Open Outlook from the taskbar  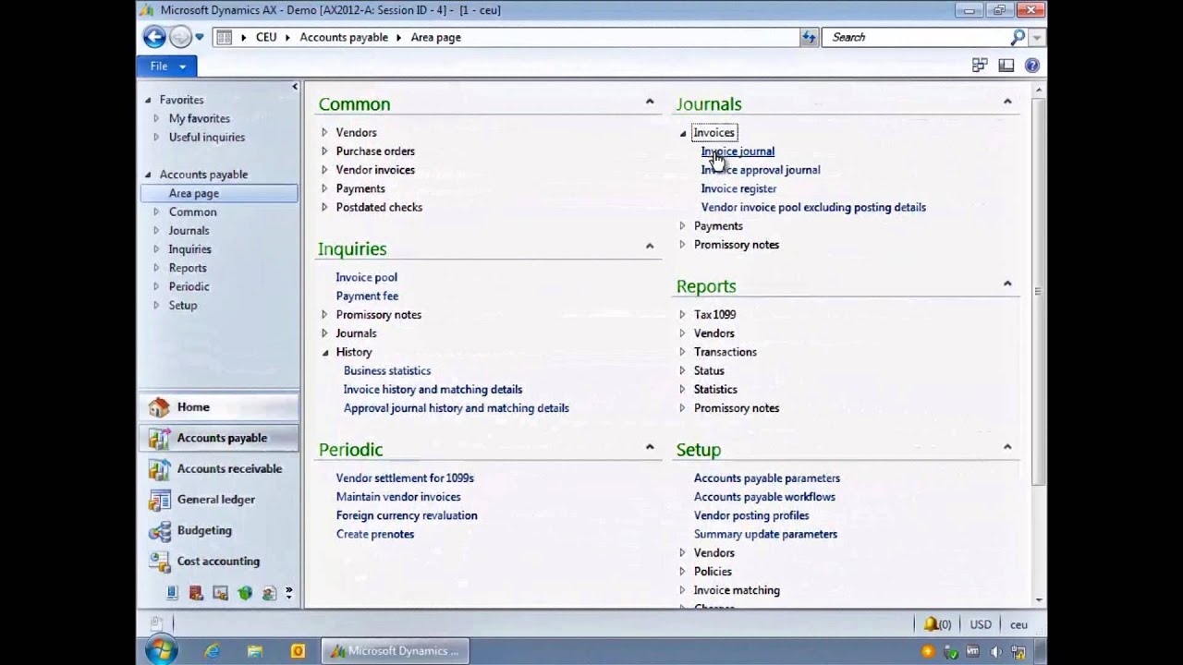(298, 651)
